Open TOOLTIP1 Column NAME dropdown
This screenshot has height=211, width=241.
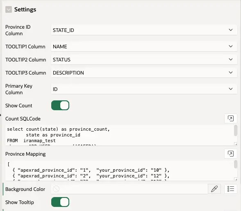[x=144, y=46]
